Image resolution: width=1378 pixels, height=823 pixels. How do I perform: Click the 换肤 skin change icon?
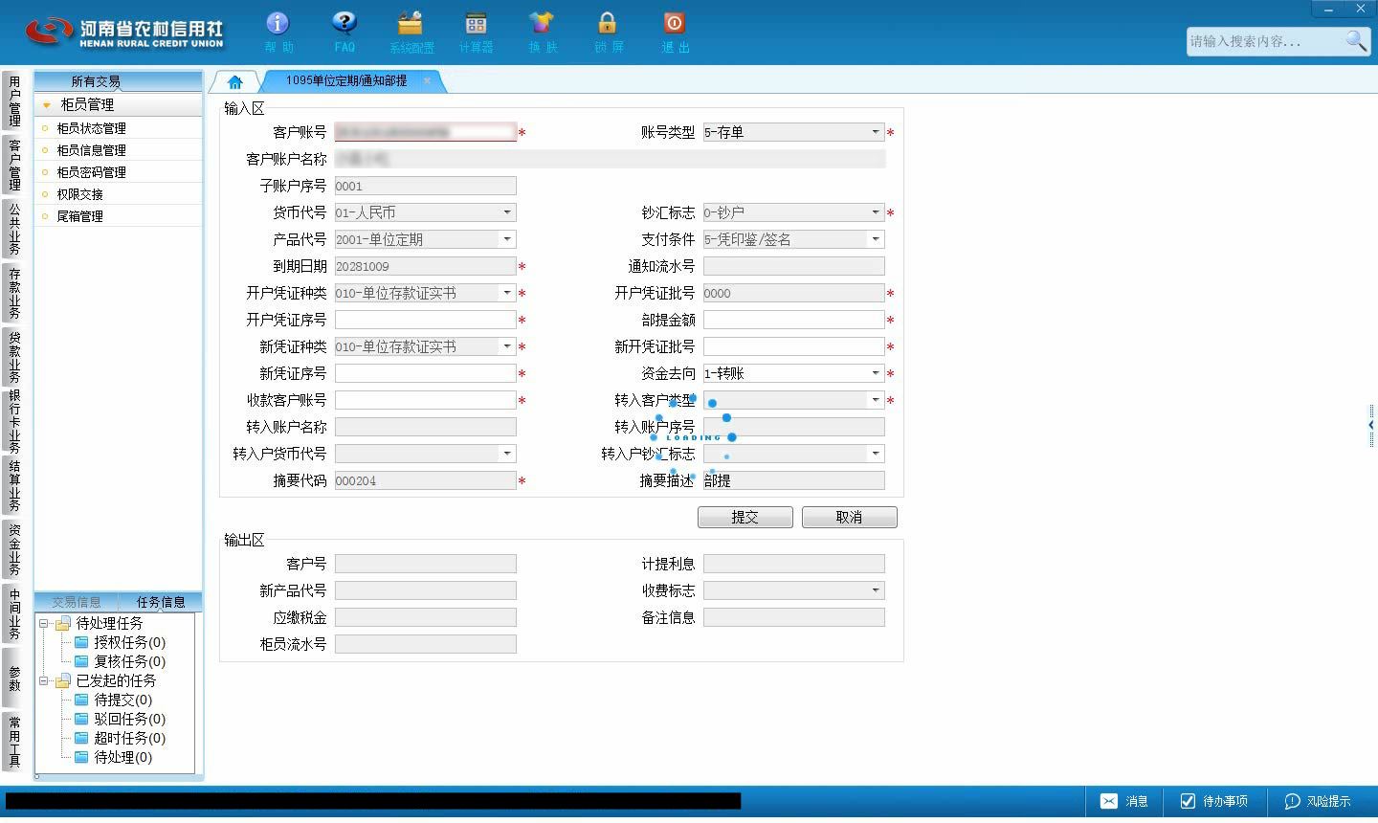(x=542, y=33)
